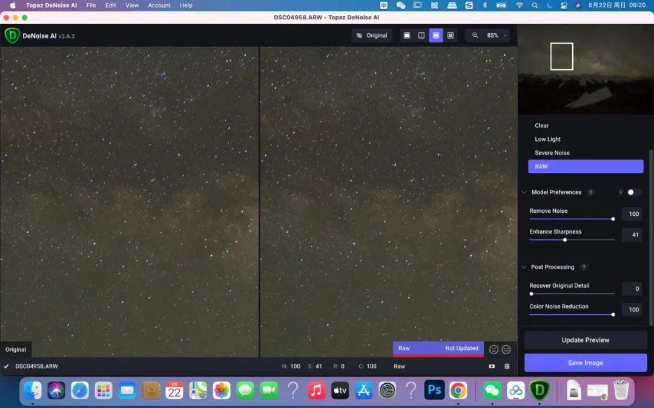Click the Remove Noise value field
654x408 pixels.
632,214
